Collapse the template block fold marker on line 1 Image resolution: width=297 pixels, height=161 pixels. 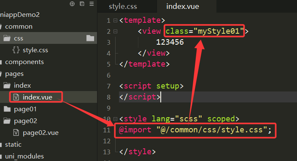tap(115, 20)
